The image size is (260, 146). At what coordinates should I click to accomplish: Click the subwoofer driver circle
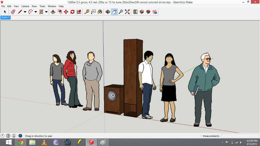point(112,96)
